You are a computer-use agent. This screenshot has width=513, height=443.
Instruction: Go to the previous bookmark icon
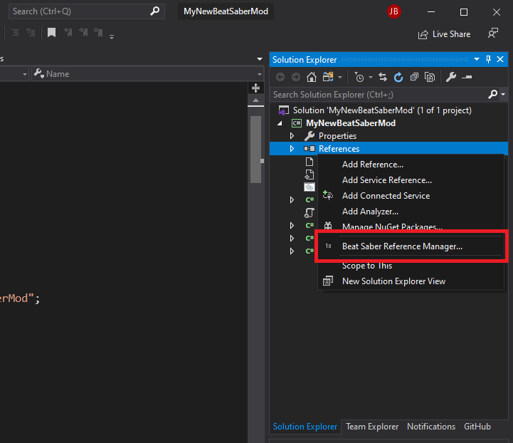68,32
